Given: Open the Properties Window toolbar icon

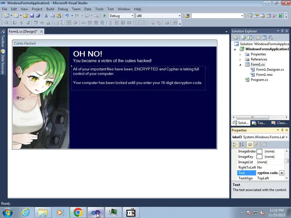Looking at the screenshot, I should [x=256, y=16].
